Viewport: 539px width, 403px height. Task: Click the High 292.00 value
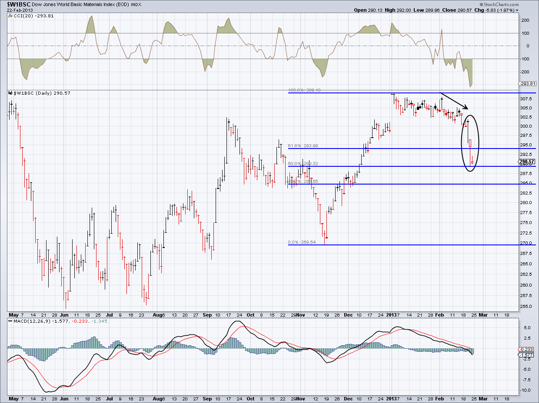click(397, 10)
